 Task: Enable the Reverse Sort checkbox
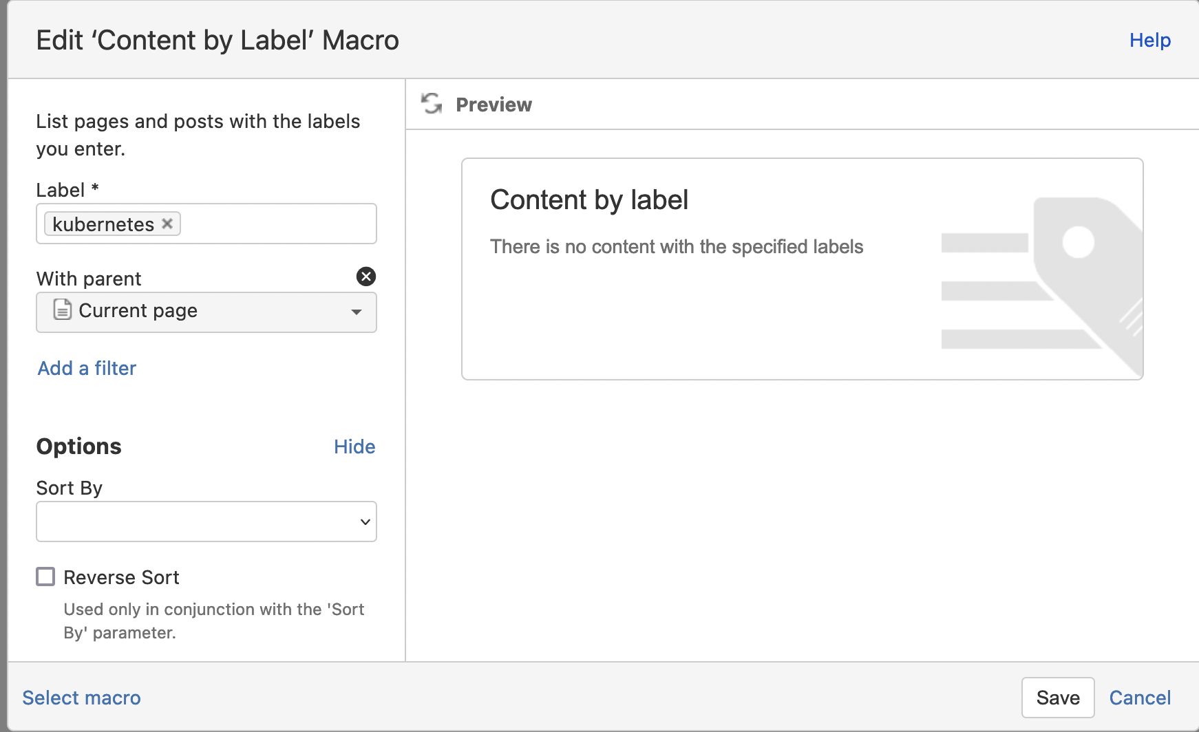point(45,577)
